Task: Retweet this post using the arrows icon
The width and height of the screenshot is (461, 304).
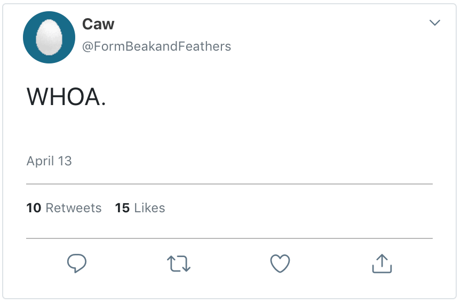Action: [179, 263]
